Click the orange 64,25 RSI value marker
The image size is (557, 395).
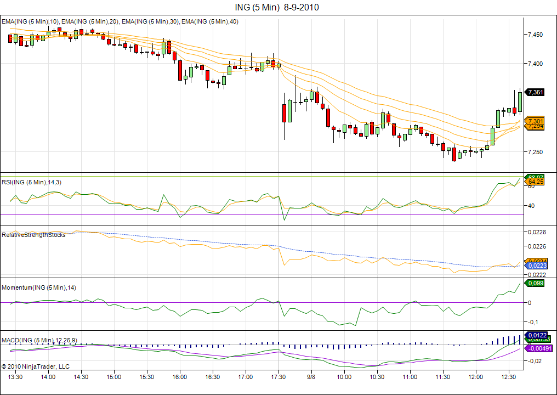[535, 182]
